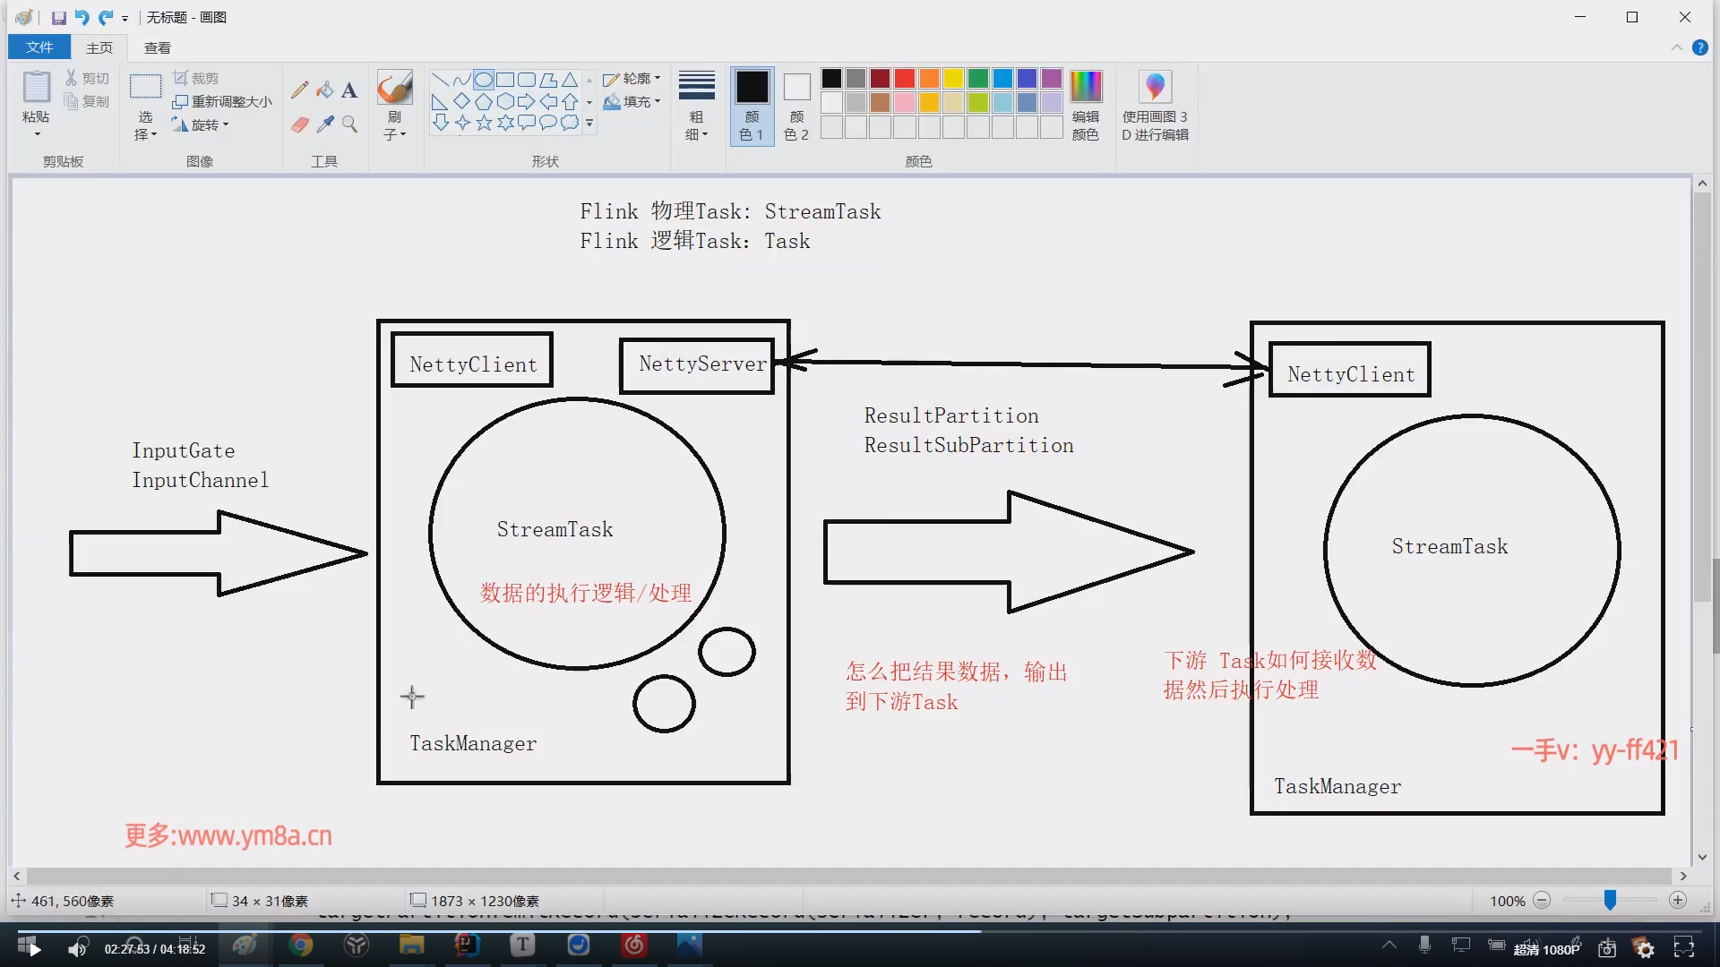
Task: Choose the right arrow shape
Action: 527,101
